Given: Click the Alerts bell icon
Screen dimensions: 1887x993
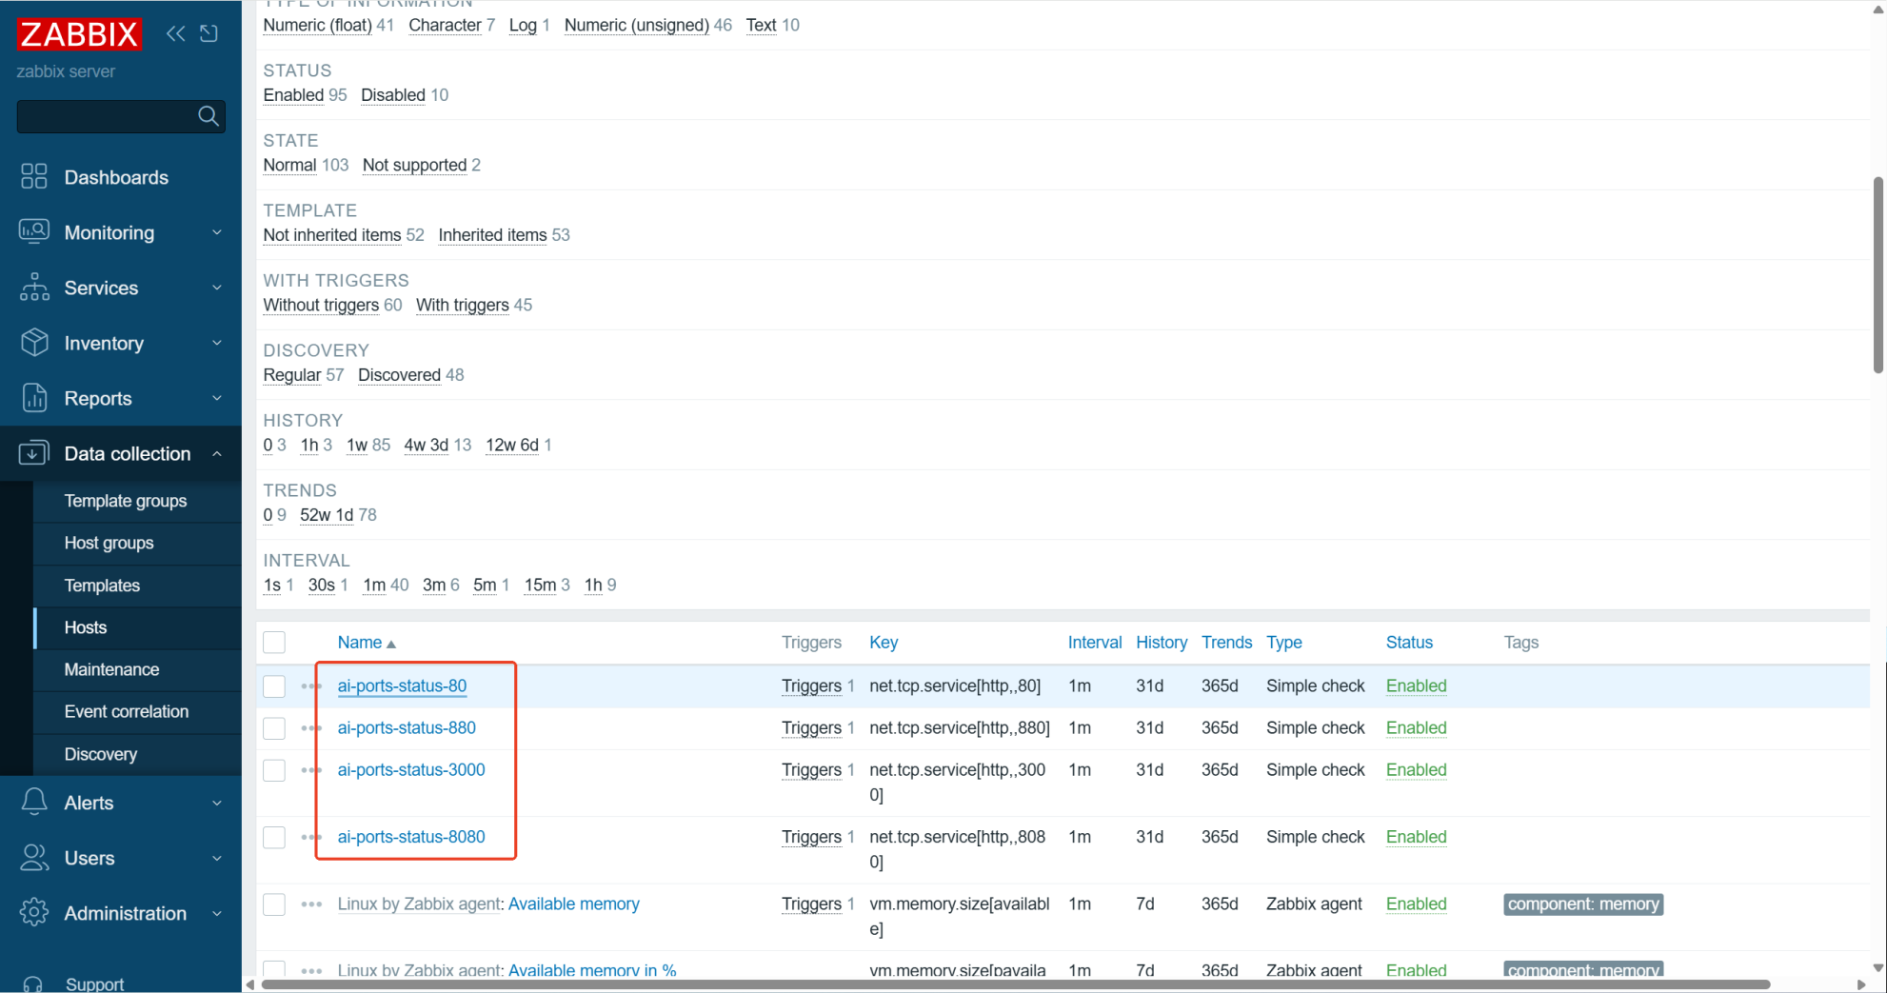Looking at the screenshot, I should pos(34,802).
